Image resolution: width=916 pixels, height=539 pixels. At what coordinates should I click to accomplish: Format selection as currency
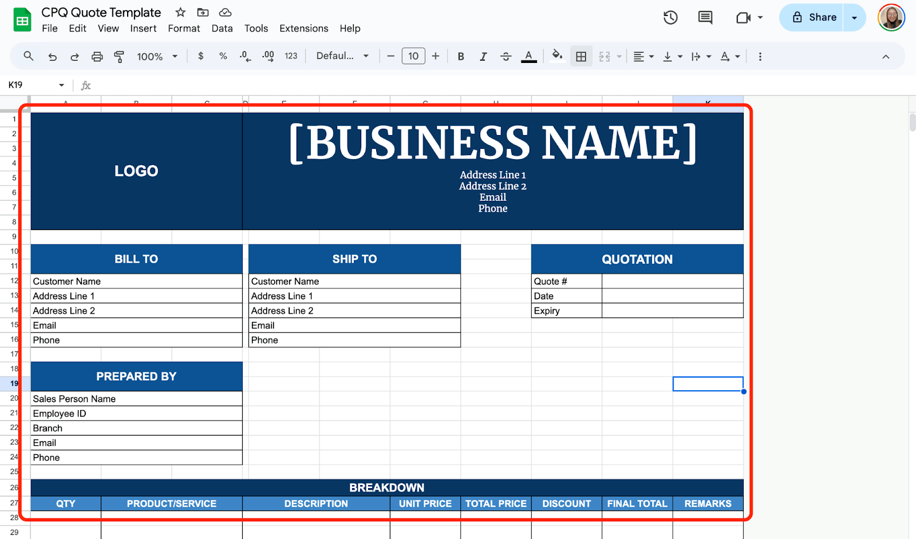pyautogui.click(x=200, y=56)
